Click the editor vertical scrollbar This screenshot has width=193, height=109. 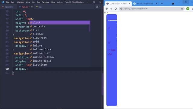(103, 84)
